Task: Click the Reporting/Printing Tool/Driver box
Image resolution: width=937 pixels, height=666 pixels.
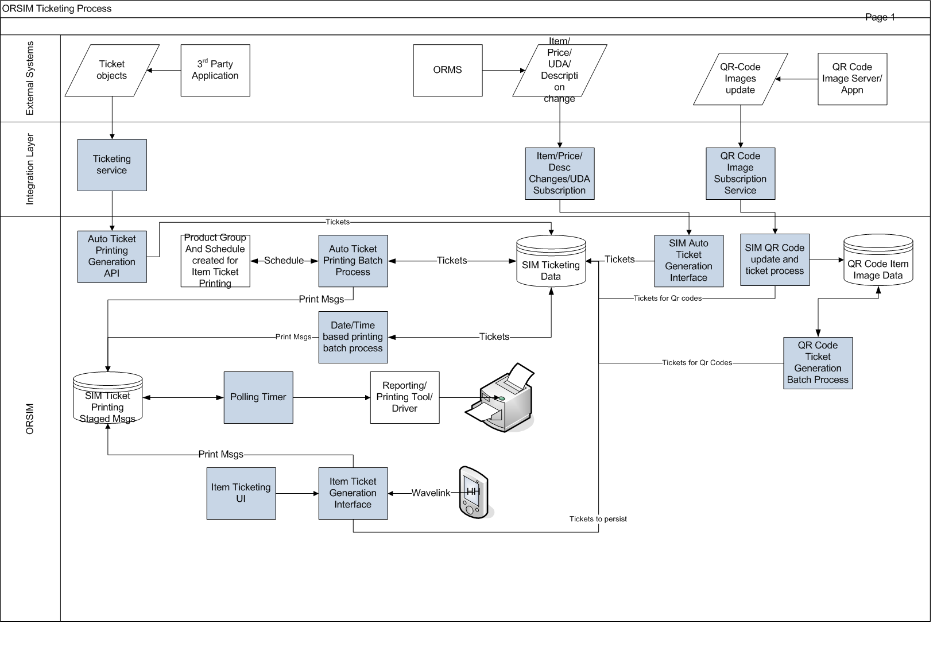Action: pos(405,397)
